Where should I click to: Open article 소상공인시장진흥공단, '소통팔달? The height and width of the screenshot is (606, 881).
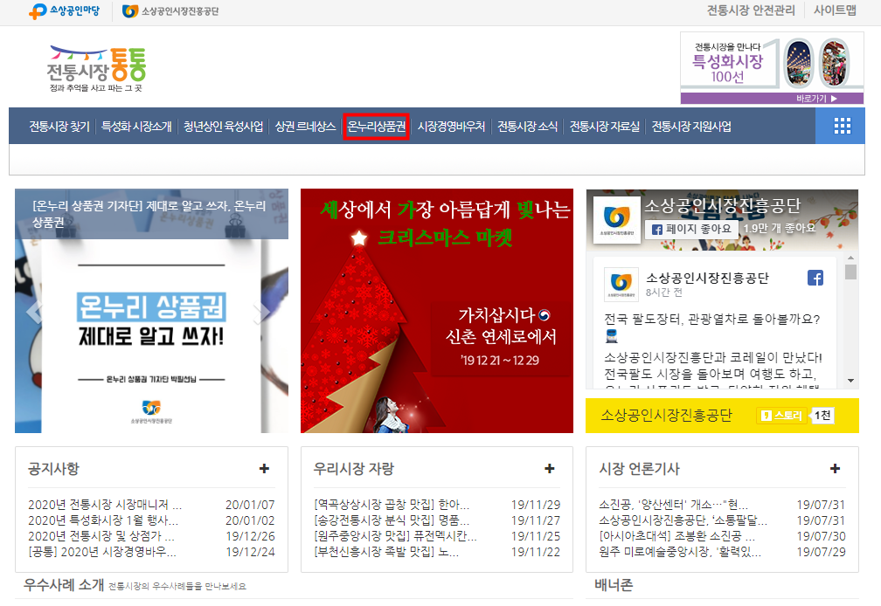(x=683, y=520)
